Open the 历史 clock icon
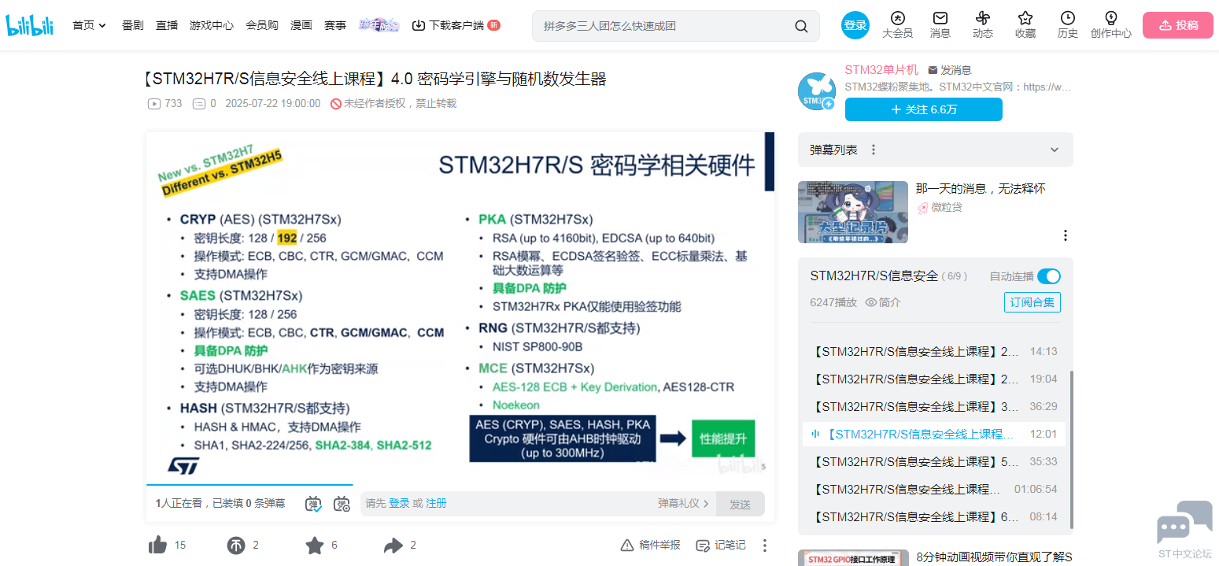1219x566 pixels. click(1067, 18)
